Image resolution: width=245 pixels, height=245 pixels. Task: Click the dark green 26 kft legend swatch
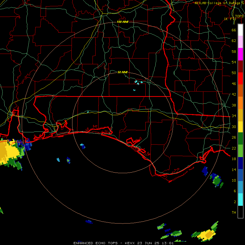[x=240, y=139]
